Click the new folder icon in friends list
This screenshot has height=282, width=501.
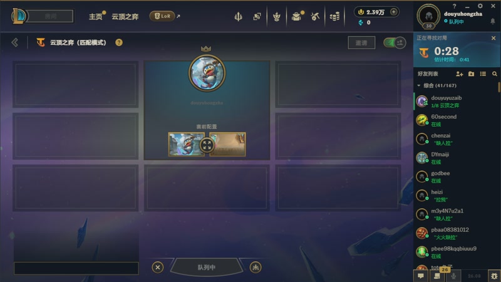472,74
